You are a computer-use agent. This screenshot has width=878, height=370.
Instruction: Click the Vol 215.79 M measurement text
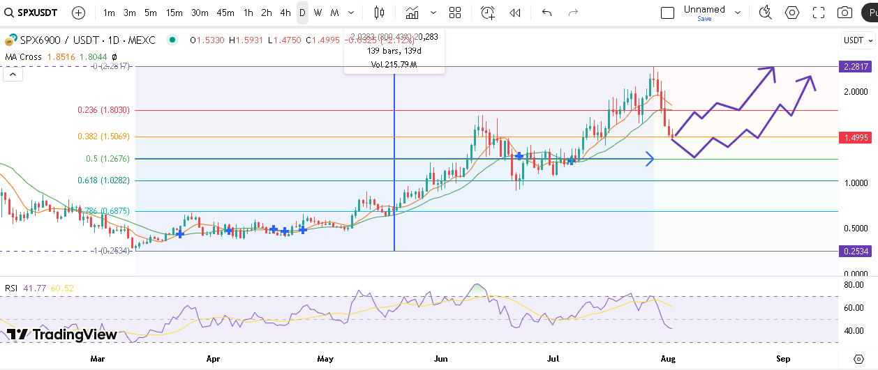coord(394,65)
